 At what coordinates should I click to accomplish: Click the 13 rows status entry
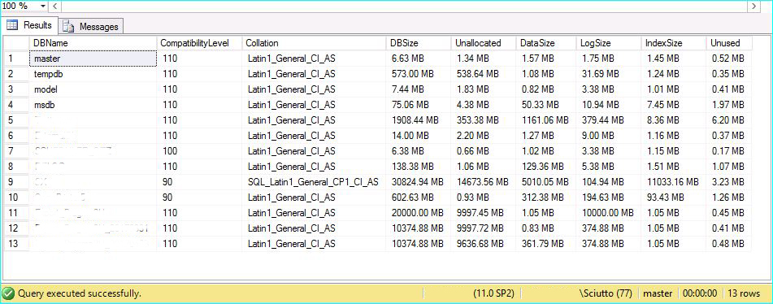[744, 293]
